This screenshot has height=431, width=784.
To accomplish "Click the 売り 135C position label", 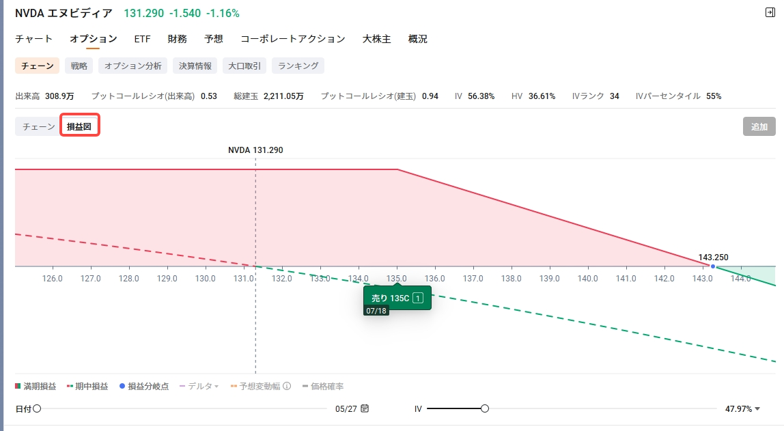I will (x=390, y=298).
